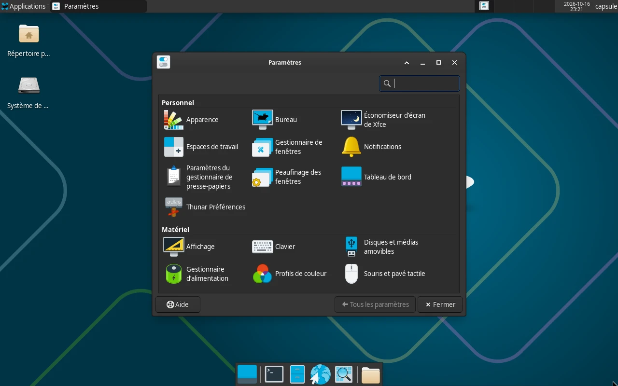Open the Tableau de bord icon
The height and width of the screenshot is (386, 618).
pyautogui.click(x=351, y=177)
